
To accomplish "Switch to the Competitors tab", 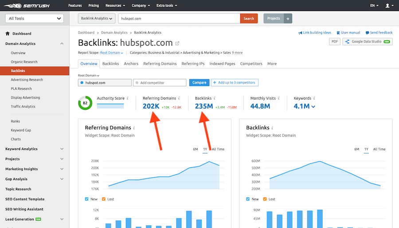I will pos(251,64).
